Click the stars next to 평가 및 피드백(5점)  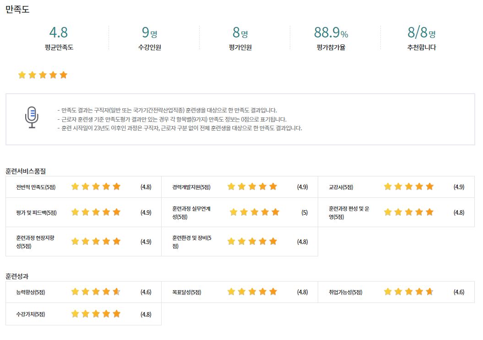coord(96,212)
